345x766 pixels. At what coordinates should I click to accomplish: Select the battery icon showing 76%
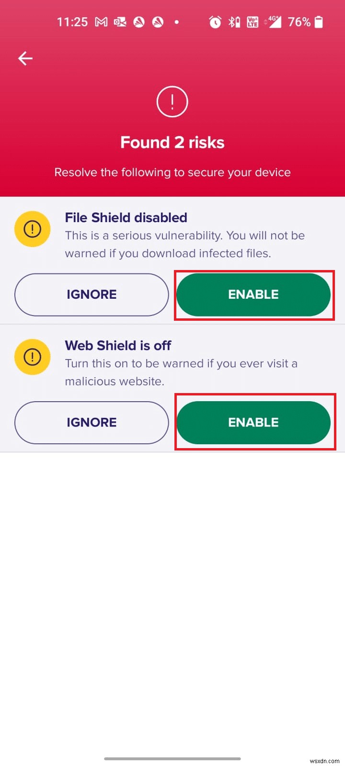(318, 22)
